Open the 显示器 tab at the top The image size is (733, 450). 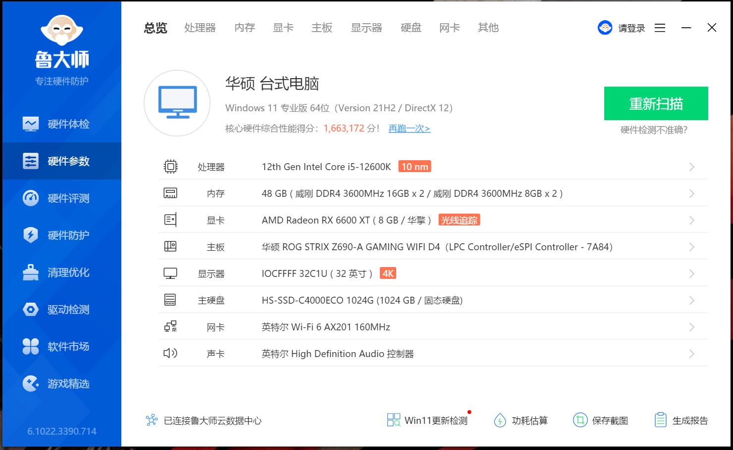[x=366, y=28]
